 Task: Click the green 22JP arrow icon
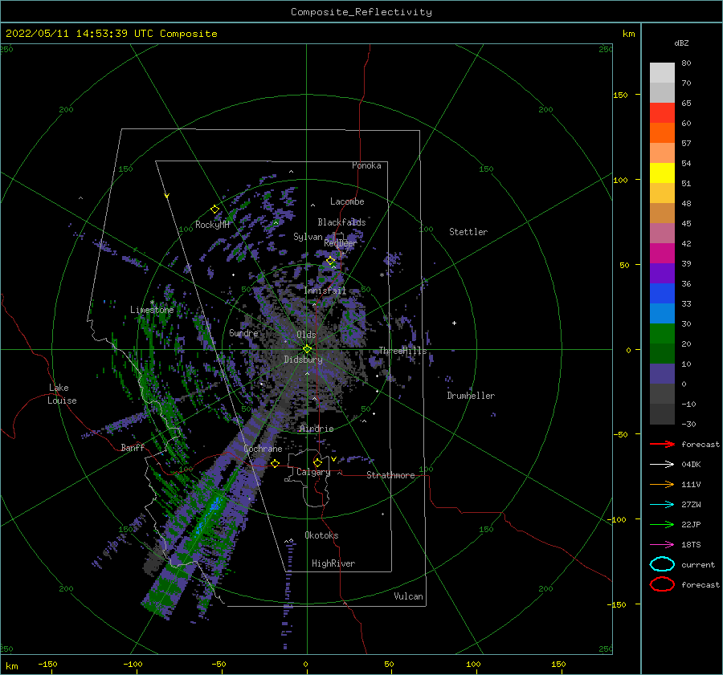coord(662,524)
